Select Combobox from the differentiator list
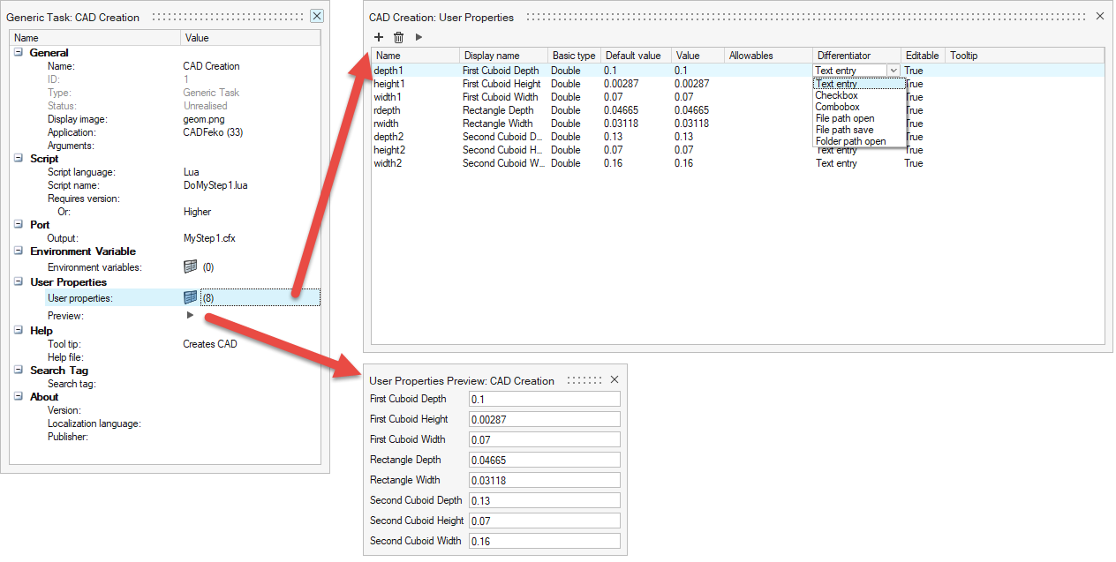The image size is (1116, 562). [837, 107]
